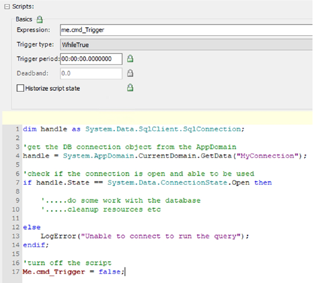Open the Trigger type dropdown

coord(186,45)
